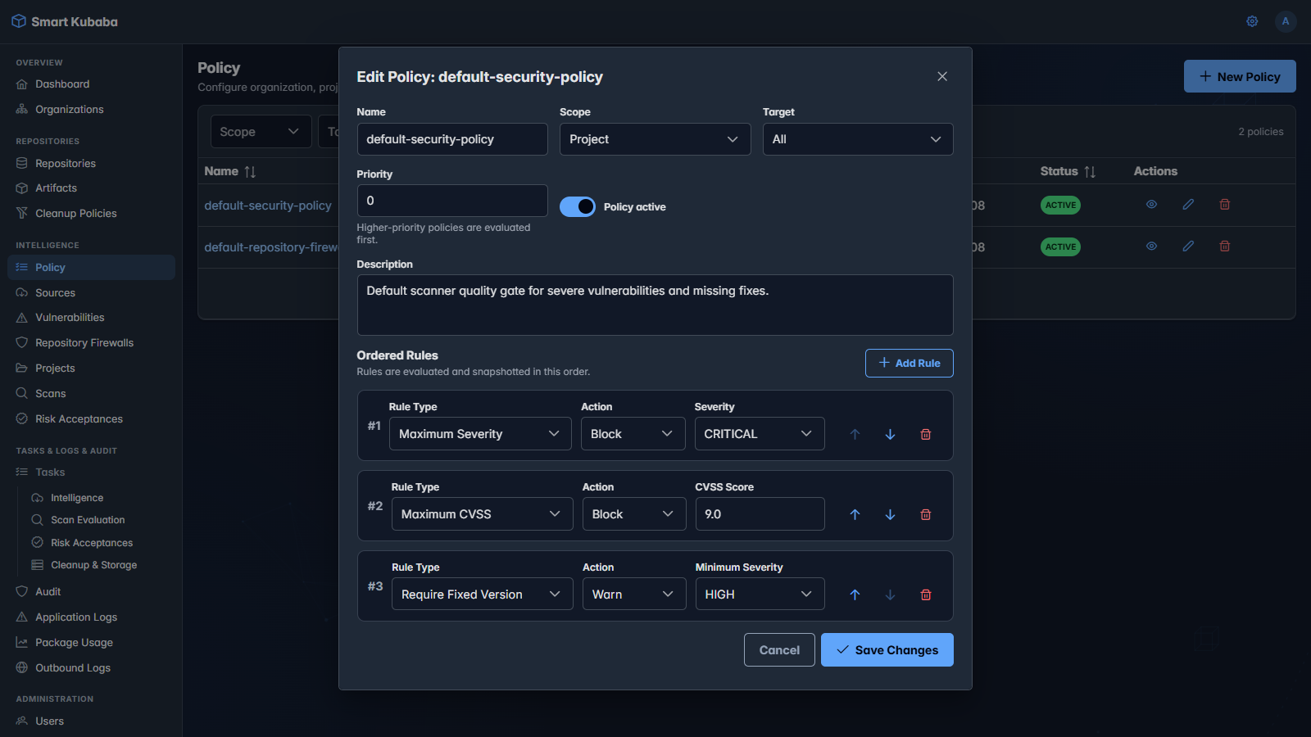View default-repository-firewall with eye icon

click(1151, 246)
